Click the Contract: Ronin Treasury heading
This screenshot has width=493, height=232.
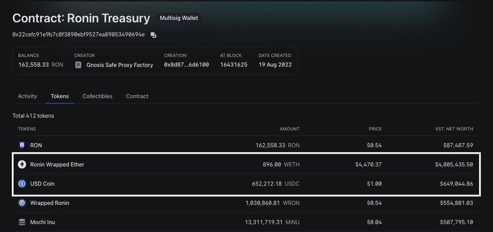click(81, 19)
